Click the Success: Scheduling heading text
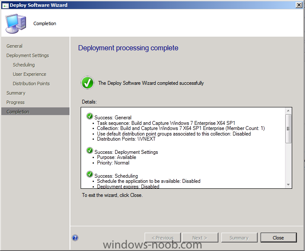Viewport: 305px width, 251px height. click(116, 176)
